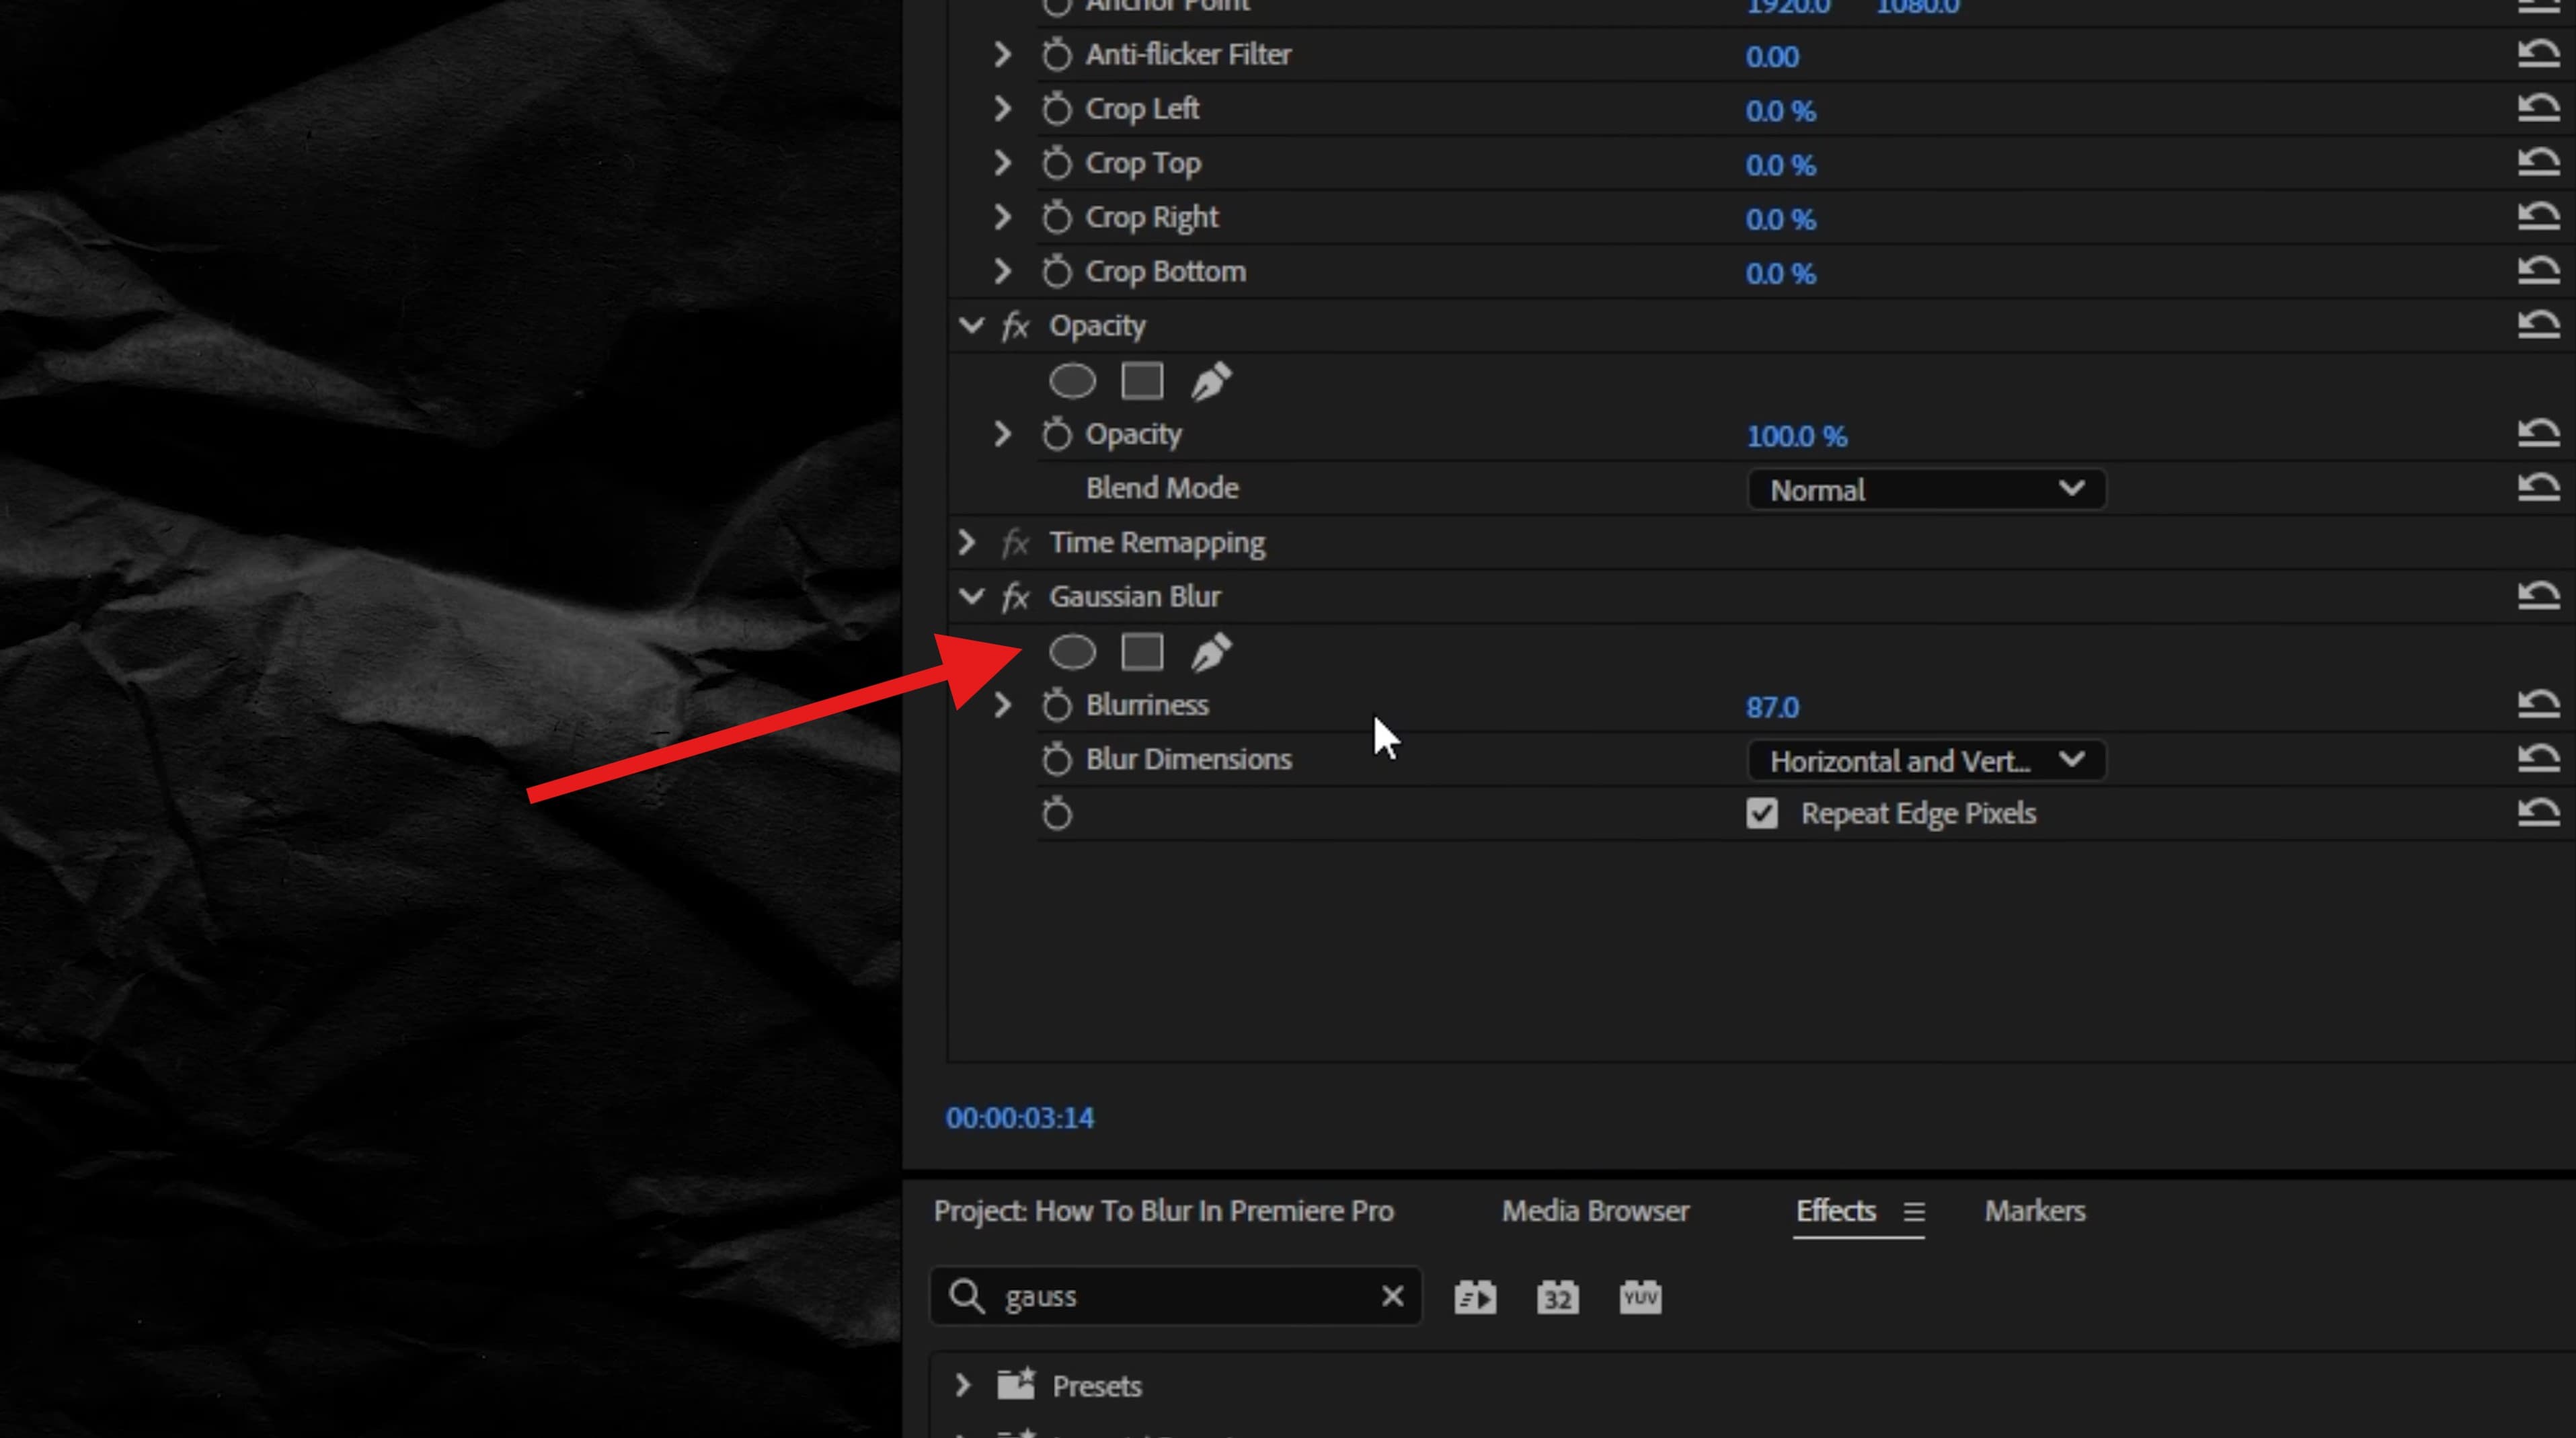Expand the Time Remapping section

pos(966,542)
